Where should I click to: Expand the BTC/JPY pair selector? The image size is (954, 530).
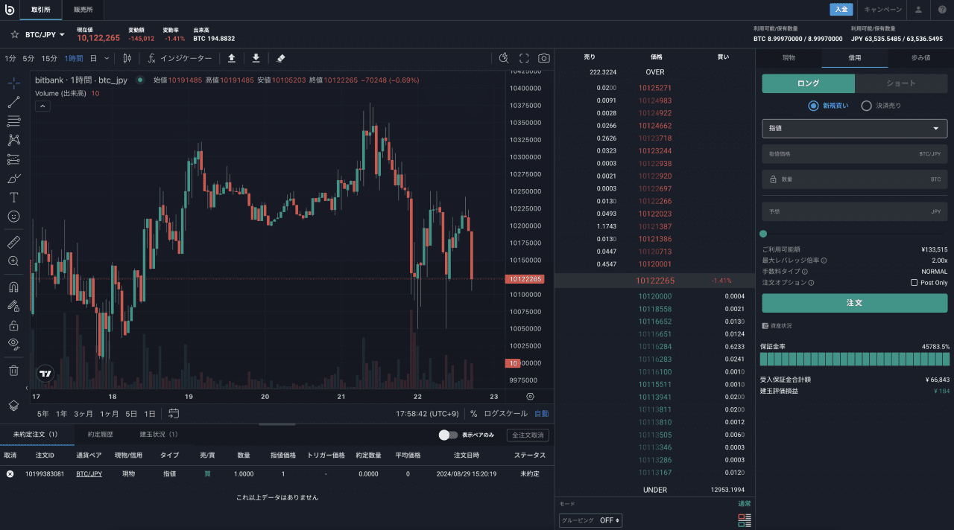pyautogui.click(x=45, y=35)
